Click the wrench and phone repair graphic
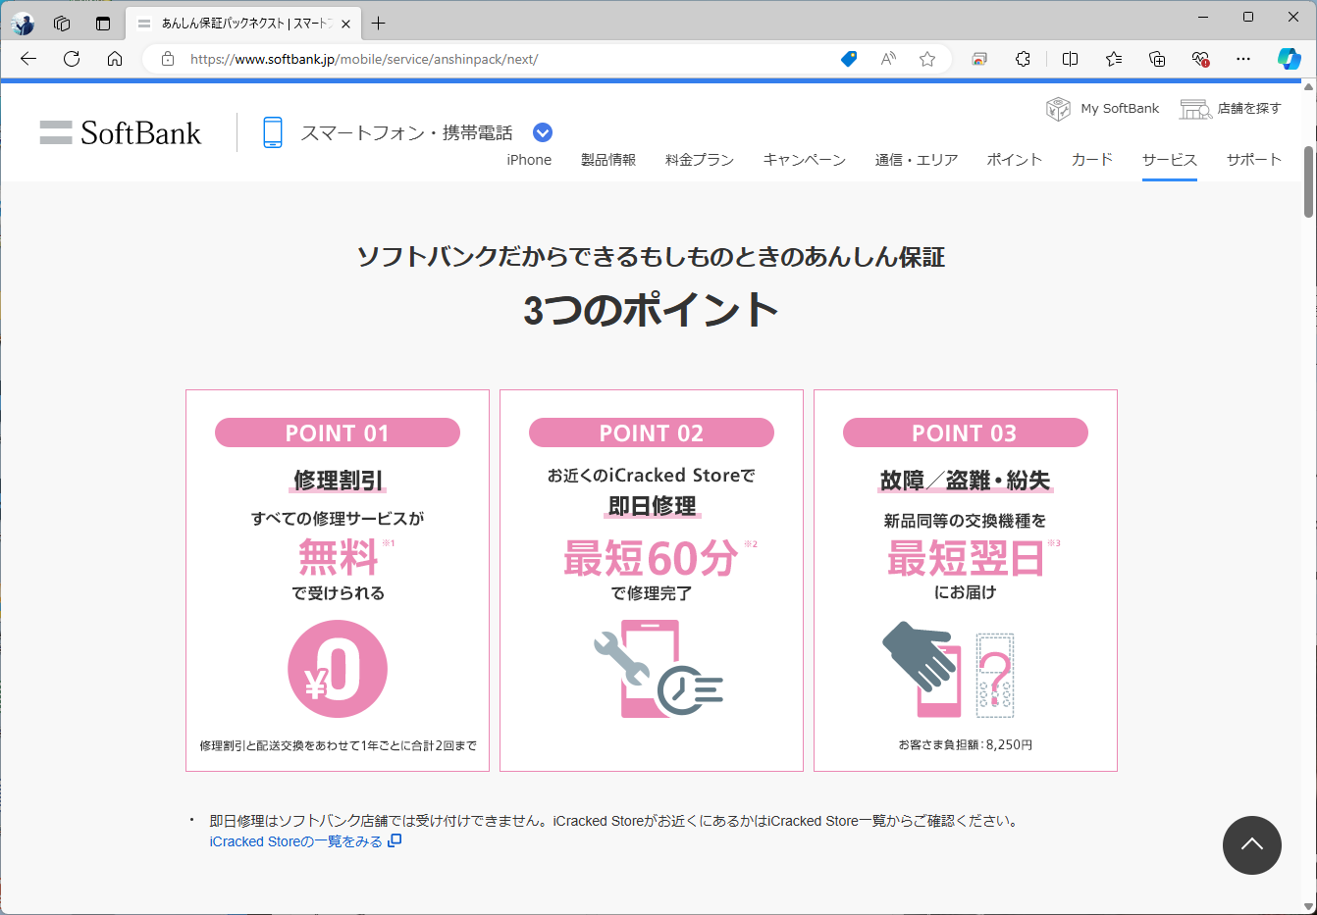Image resolution: width=1317 pixels, height=915 pixels. [x=658, y=668]
